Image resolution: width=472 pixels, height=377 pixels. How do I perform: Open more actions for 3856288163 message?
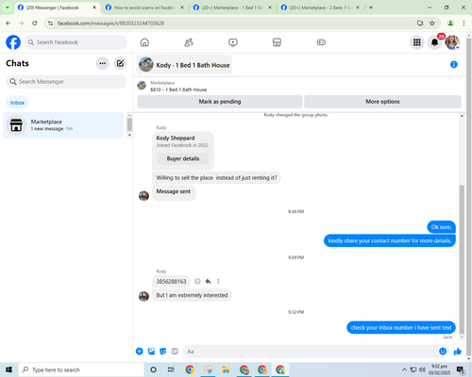pyautogui.click(x=218, y=281)
